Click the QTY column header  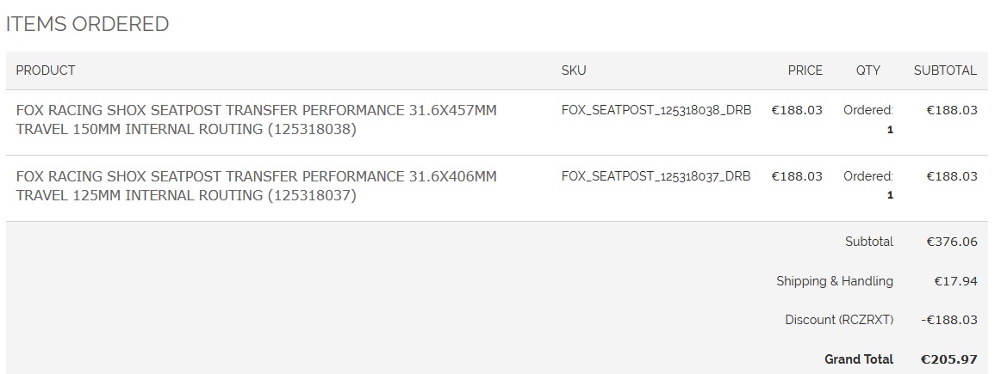pyautogui.click(x=868, y=71)
